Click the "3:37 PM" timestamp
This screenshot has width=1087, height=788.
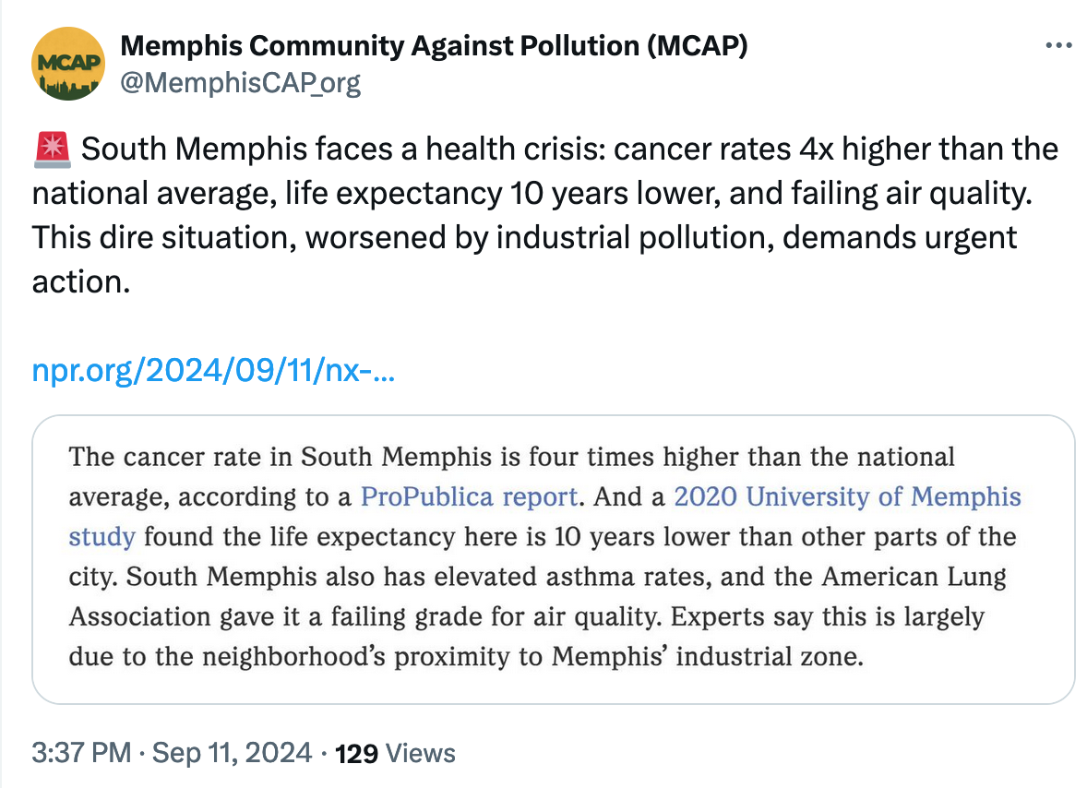pyautogui.click(x=81, y=753)
